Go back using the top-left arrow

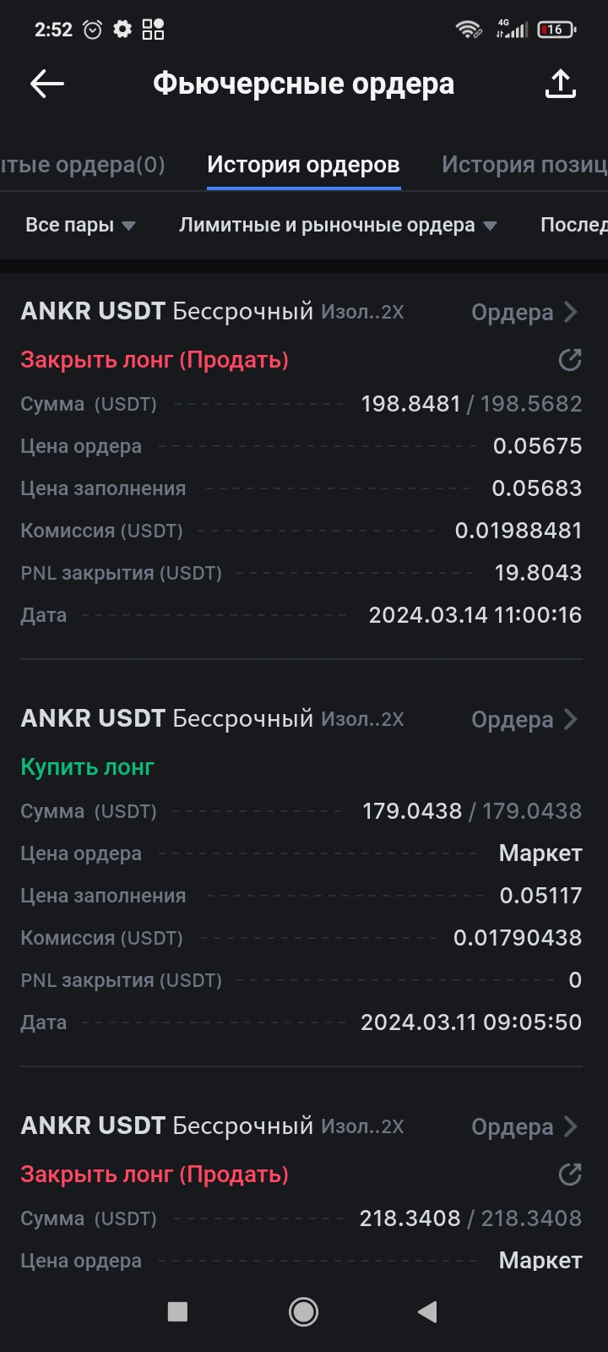pos(47,84)
